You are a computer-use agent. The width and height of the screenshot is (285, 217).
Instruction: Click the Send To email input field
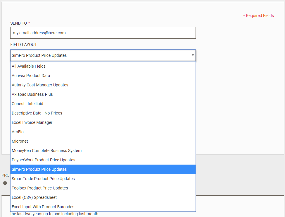pos(103,33)
